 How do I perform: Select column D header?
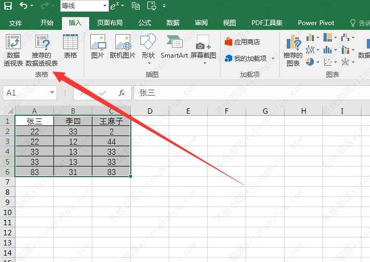(x=150, y=111)
